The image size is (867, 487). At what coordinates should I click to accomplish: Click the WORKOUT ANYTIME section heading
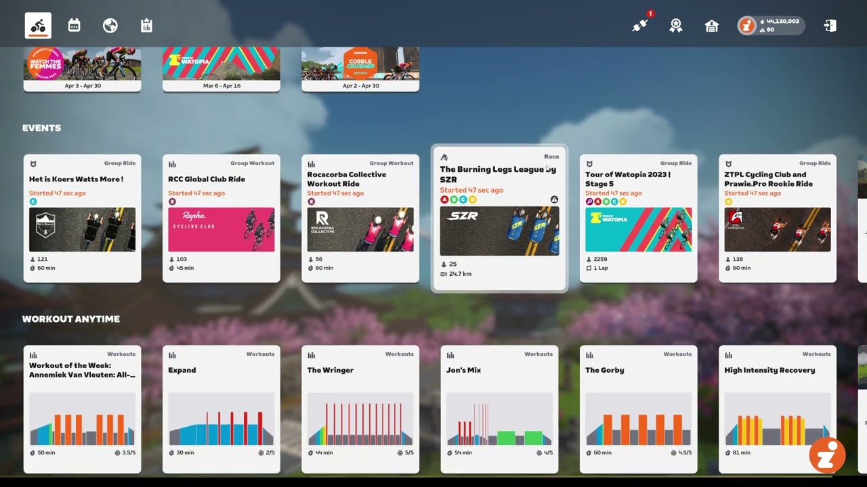(x=71, y=319)
